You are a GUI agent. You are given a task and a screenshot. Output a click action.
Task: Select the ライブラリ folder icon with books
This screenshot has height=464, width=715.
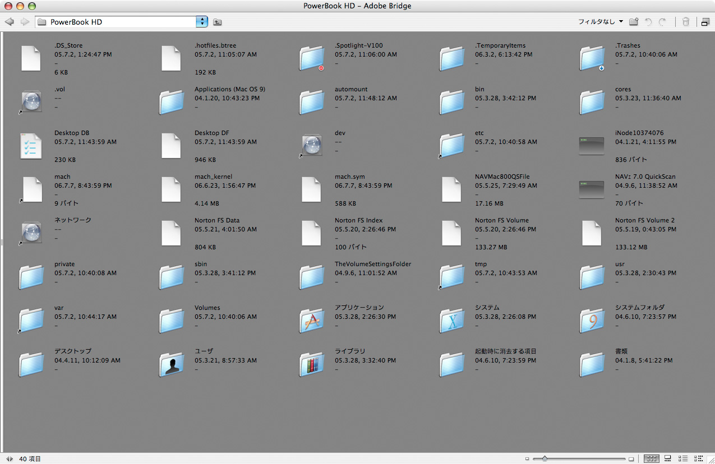point(312,364)
